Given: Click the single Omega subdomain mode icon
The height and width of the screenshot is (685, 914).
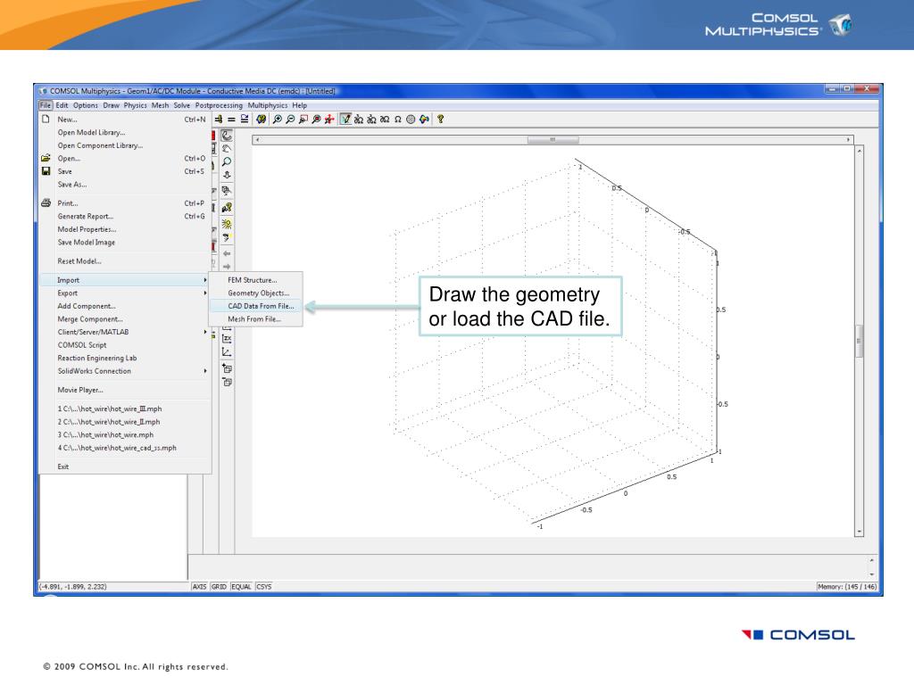Looking at the screenshot, I should 397,120.
